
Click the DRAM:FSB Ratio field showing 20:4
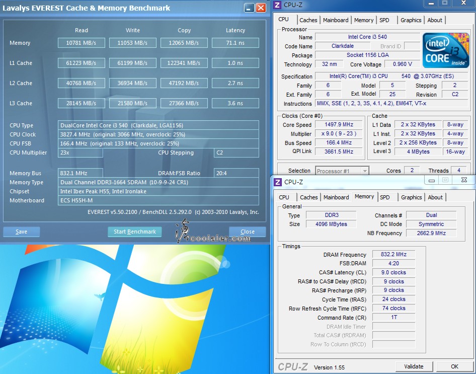[236, 173]
